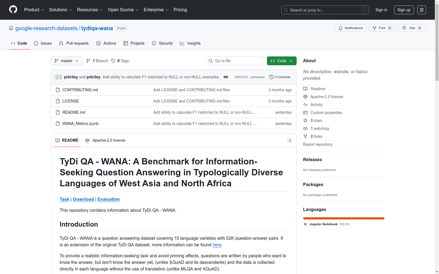Open the WANA_Metrics.ipynb file

tap(80, 124)
